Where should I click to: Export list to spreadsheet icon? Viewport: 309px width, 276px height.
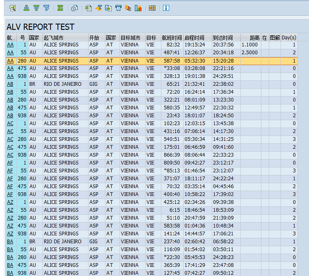click(88, 8)
